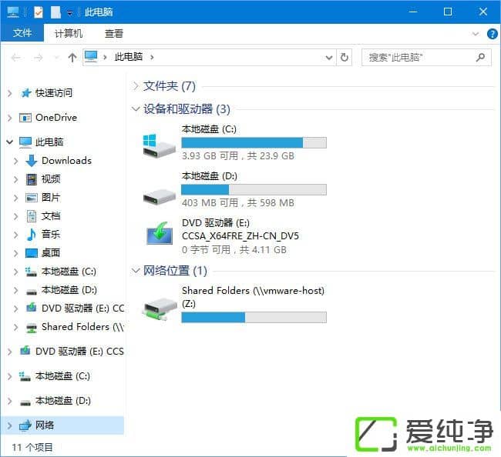This screenshot has width=501, height=457.
Task: Click the text 403 MB 可用 , 共 598 MB
Action: click(x=238, y=203)
